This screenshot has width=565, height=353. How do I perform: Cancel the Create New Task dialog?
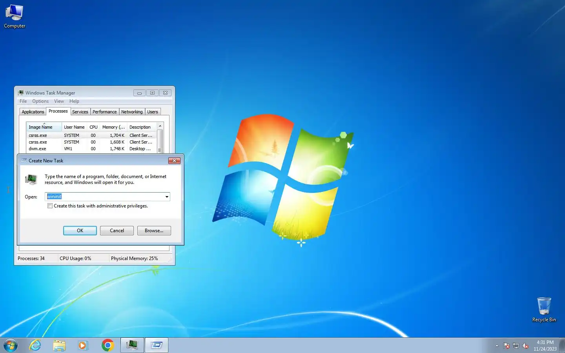tap(117, 231)
